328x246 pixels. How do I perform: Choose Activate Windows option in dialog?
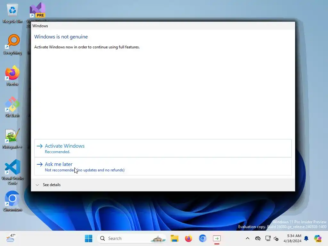pyautogui.click(x=163, y=148)
